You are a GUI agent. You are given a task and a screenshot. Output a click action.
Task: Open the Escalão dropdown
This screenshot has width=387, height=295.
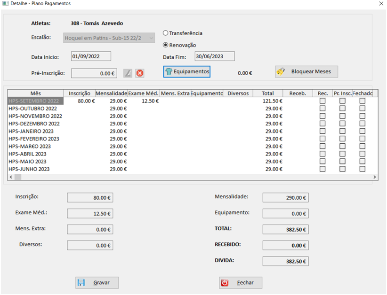pyautogui.click(x=109, y=38)
